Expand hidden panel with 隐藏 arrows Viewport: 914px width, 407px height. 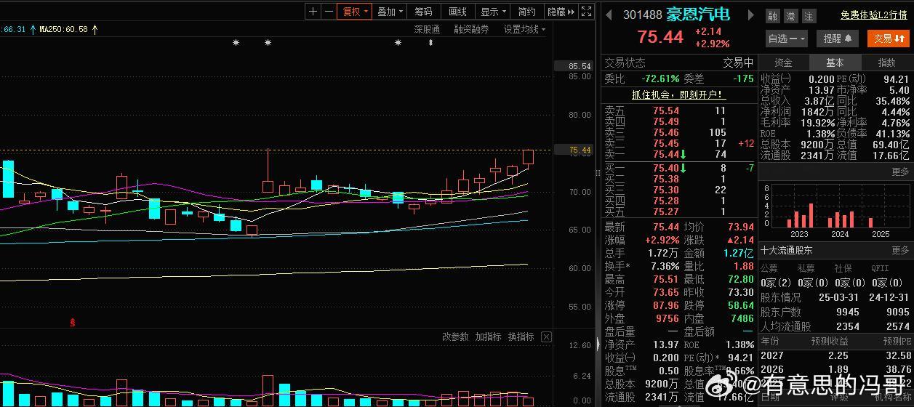[561, 12]
